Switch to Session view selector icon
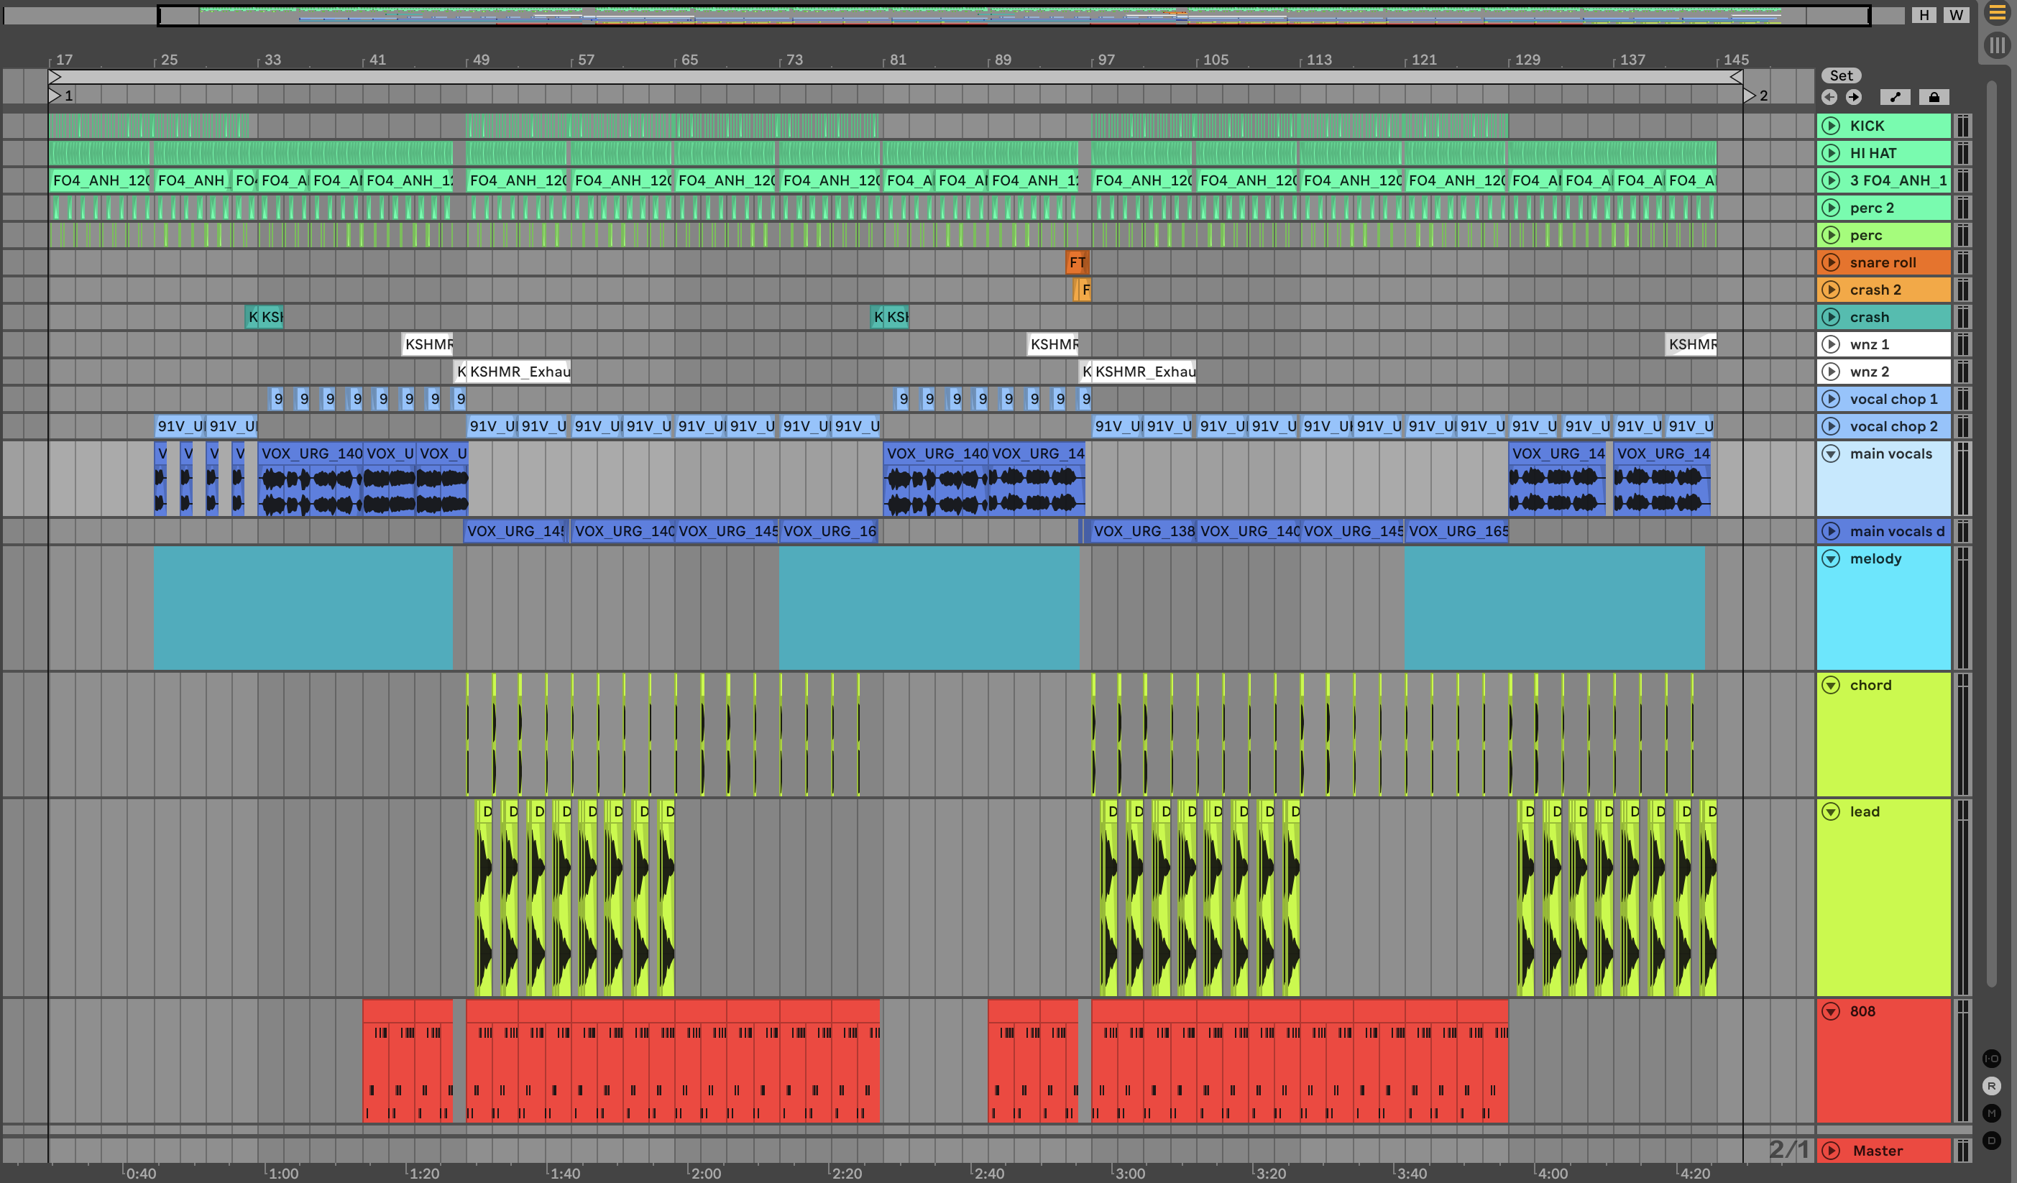This screenshot has width=2017, height=1183. (1997, 45)
